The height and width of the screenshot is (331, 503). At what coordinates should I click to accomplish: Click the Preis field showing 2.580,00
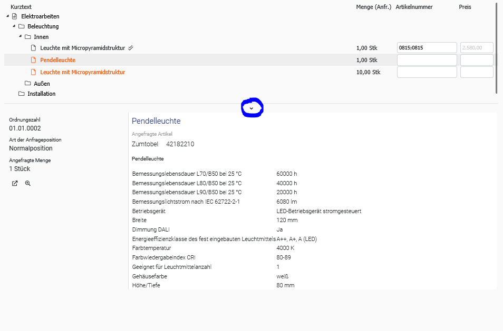coord(476,48)
